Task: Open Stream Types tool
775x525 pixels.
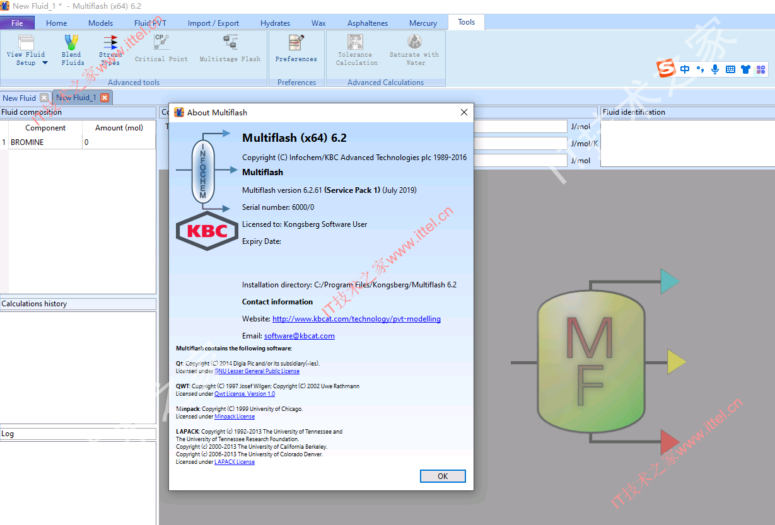Action: (x=110, y=50)
